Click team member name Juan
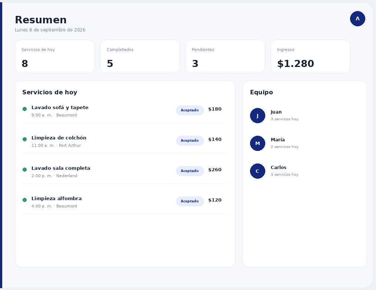 pos(276,112)
